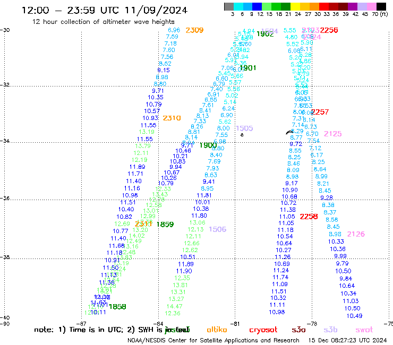The height and width of the screenshot is (345, 393).
Task: Click the pink pass time label 2126
Action: point(356,234)
